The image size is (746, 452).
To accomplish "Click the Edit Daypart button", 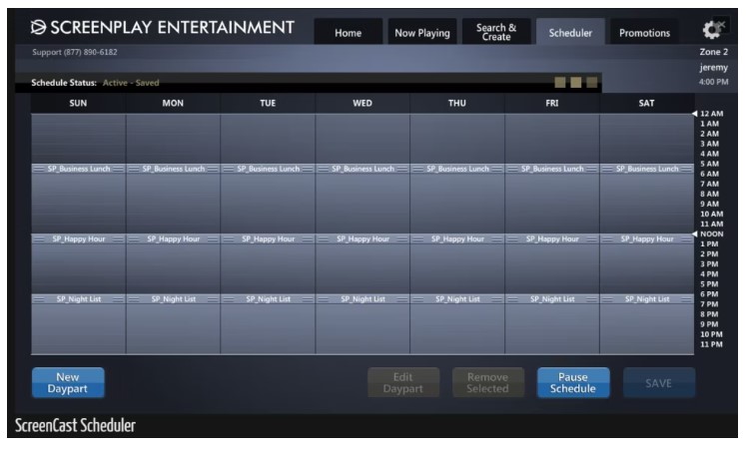I will 403,382.
